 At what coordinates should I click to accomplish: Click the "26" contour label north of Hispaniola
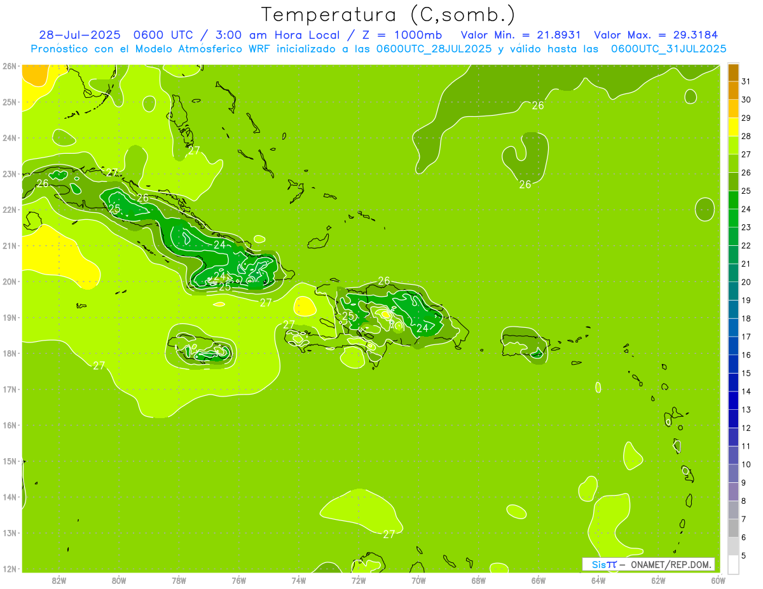click(384, 281)
